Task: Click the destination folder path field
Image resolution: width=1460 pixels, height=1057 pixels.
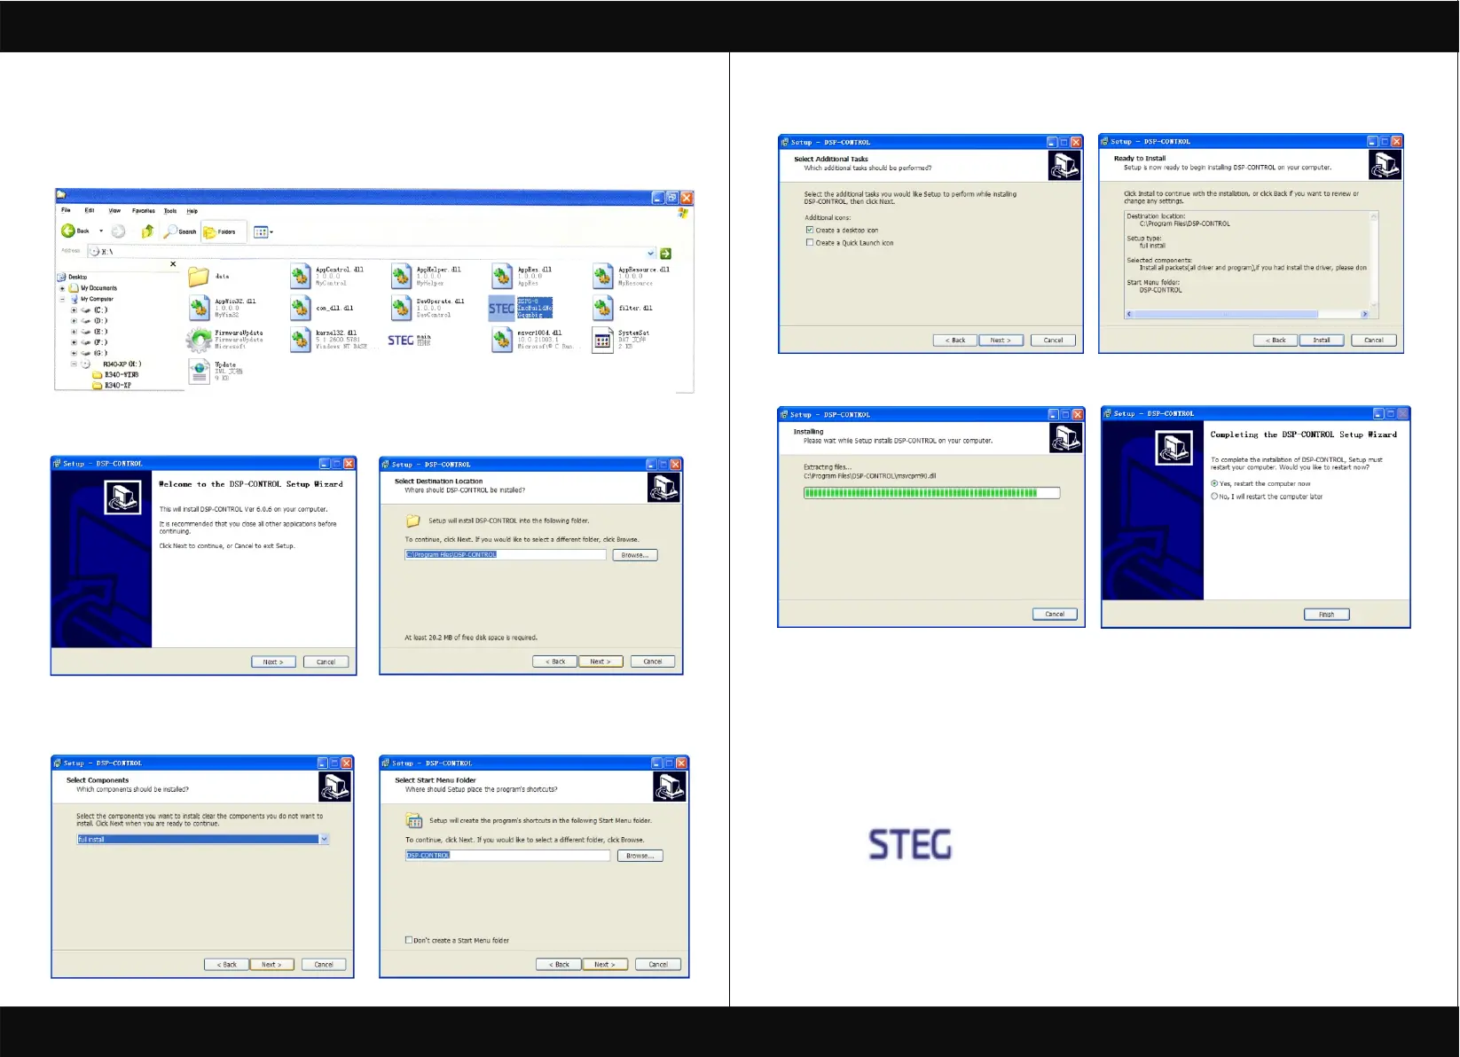Action: point(506,555)
